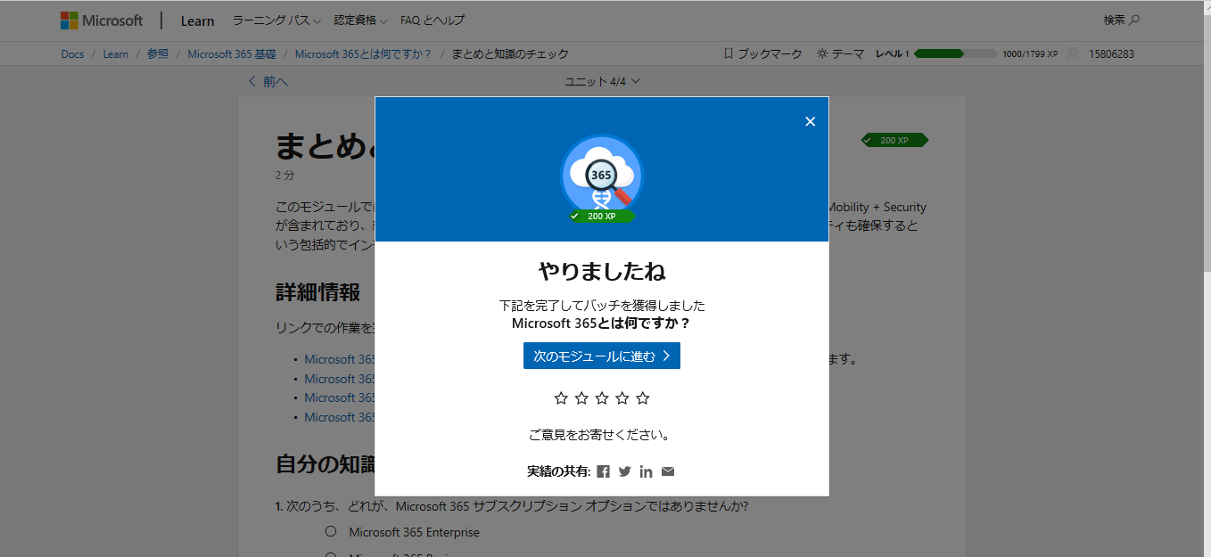Rate the module three stars
Image resolution: width=1211 pixels, height=557 pixels.
point(602,397)
